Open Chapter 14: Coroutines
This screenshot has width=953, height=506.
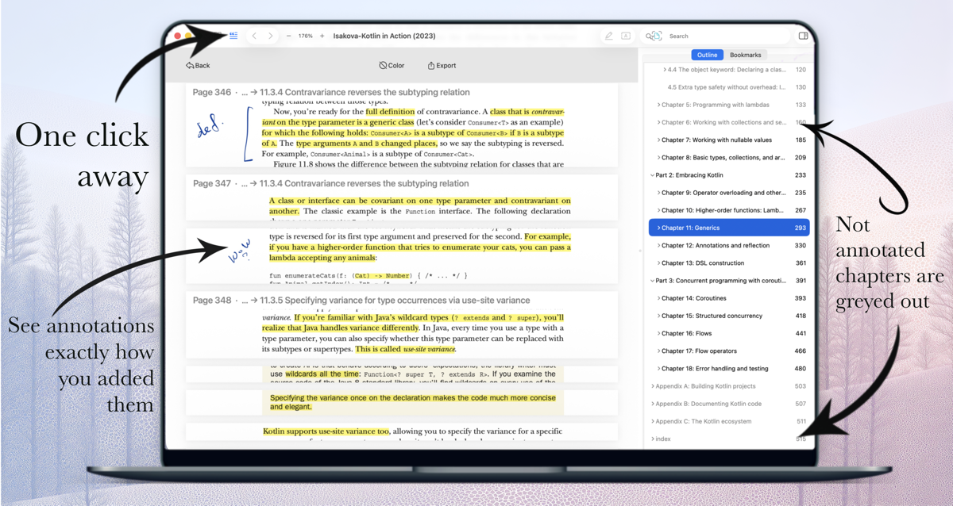pyautogui.click(x=729, y=298)
